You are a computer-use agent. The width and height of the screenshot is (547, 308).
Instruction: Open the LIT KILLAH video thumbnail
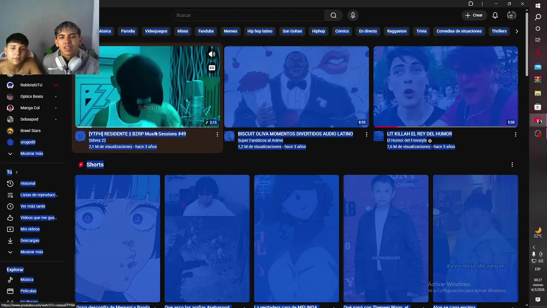(x=446, y=87)
